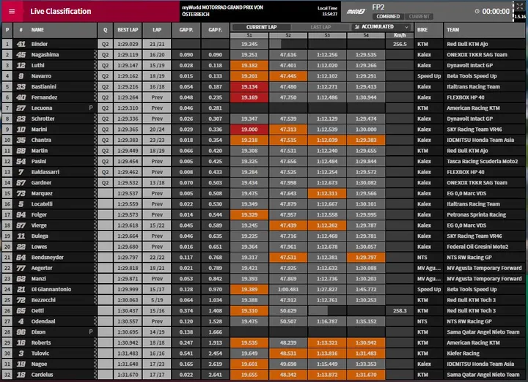Click the FP2 session label

378,7
